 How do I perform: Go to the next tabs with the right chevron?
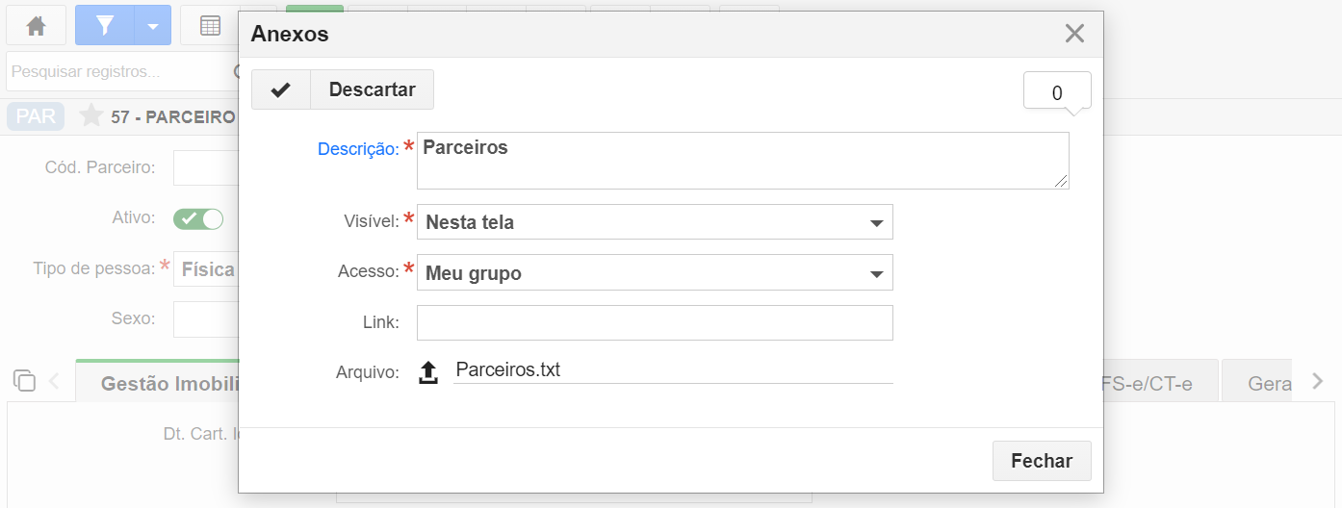[x=1318, y=381]
